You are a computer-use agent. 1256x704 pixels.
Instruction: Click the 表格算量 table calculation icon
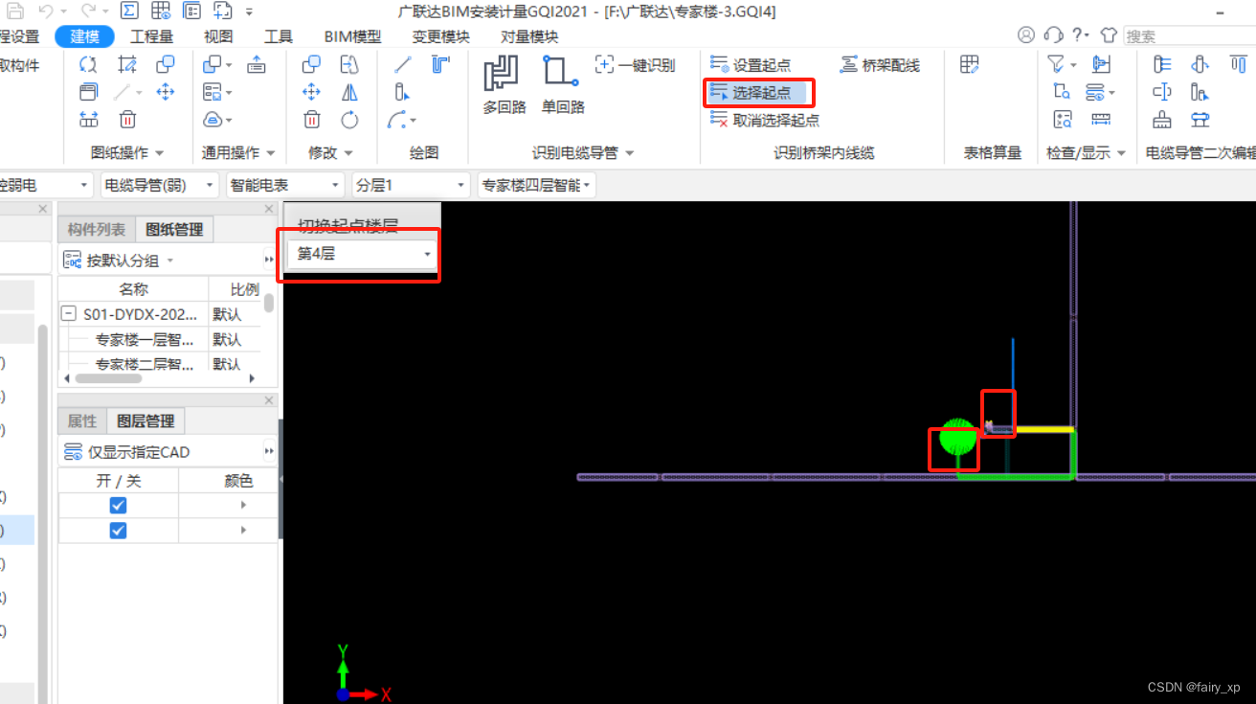[970, 64]
